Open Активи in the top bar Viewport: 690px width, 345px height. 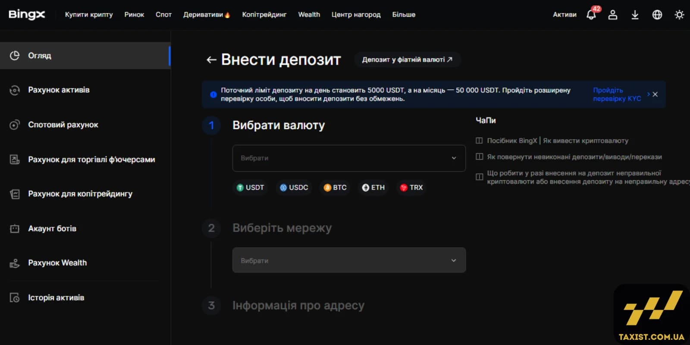pyautogui.click(x=565, y=15)
